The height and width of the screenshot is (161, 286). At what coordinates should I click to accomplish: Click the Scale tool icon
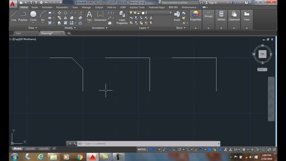[65, 23]
